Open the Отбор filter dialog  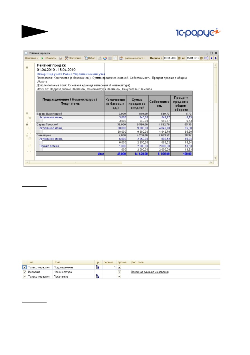90,58
